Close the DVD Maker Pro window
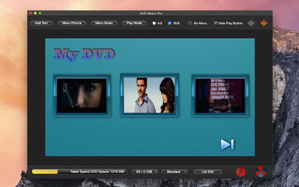 (30, 13)
